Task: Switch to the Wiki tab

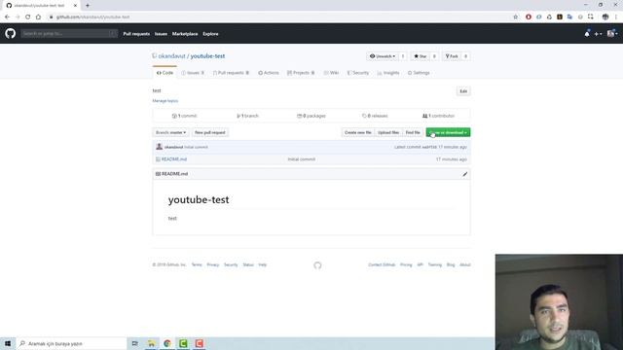Action: click(x=331, y=73)
